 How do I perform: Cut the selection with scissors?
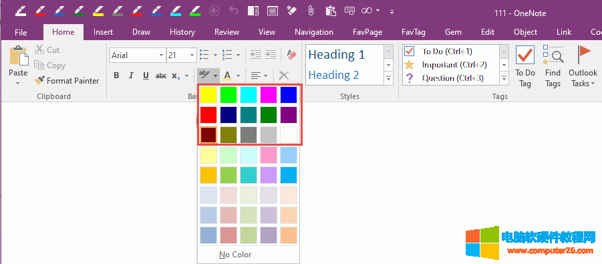point(47,50)
